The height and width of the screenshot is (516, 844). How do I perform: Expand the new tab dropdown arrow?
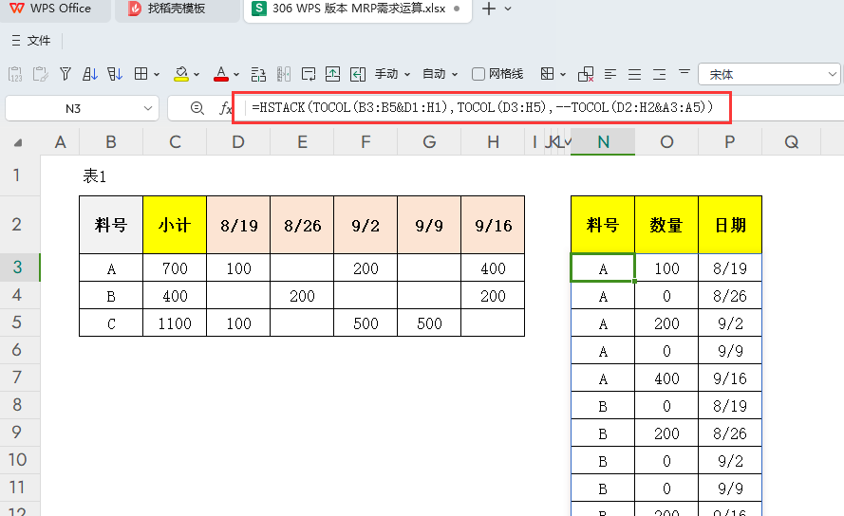coord(508,9)
